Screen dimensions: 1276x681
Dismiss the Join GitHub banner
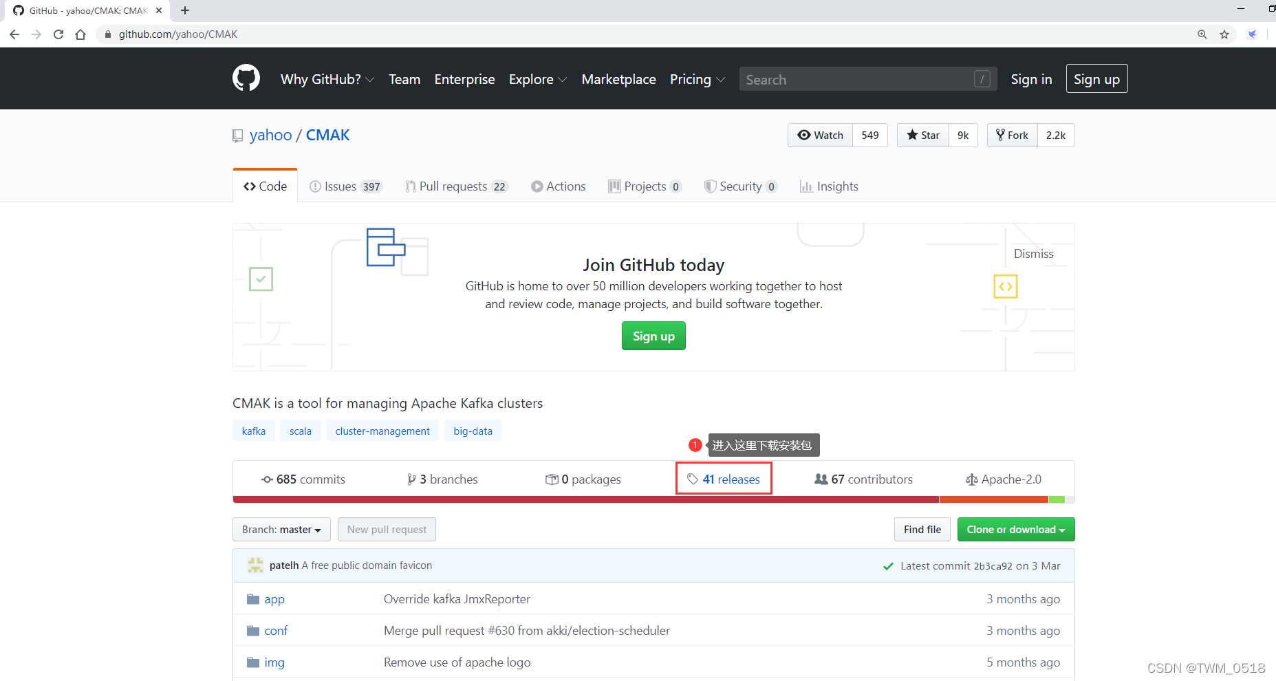point(1033,254)
